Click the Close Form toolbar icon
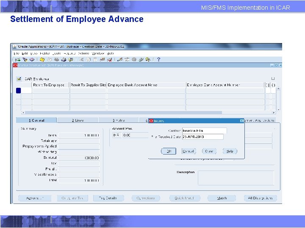 (71, 60)
